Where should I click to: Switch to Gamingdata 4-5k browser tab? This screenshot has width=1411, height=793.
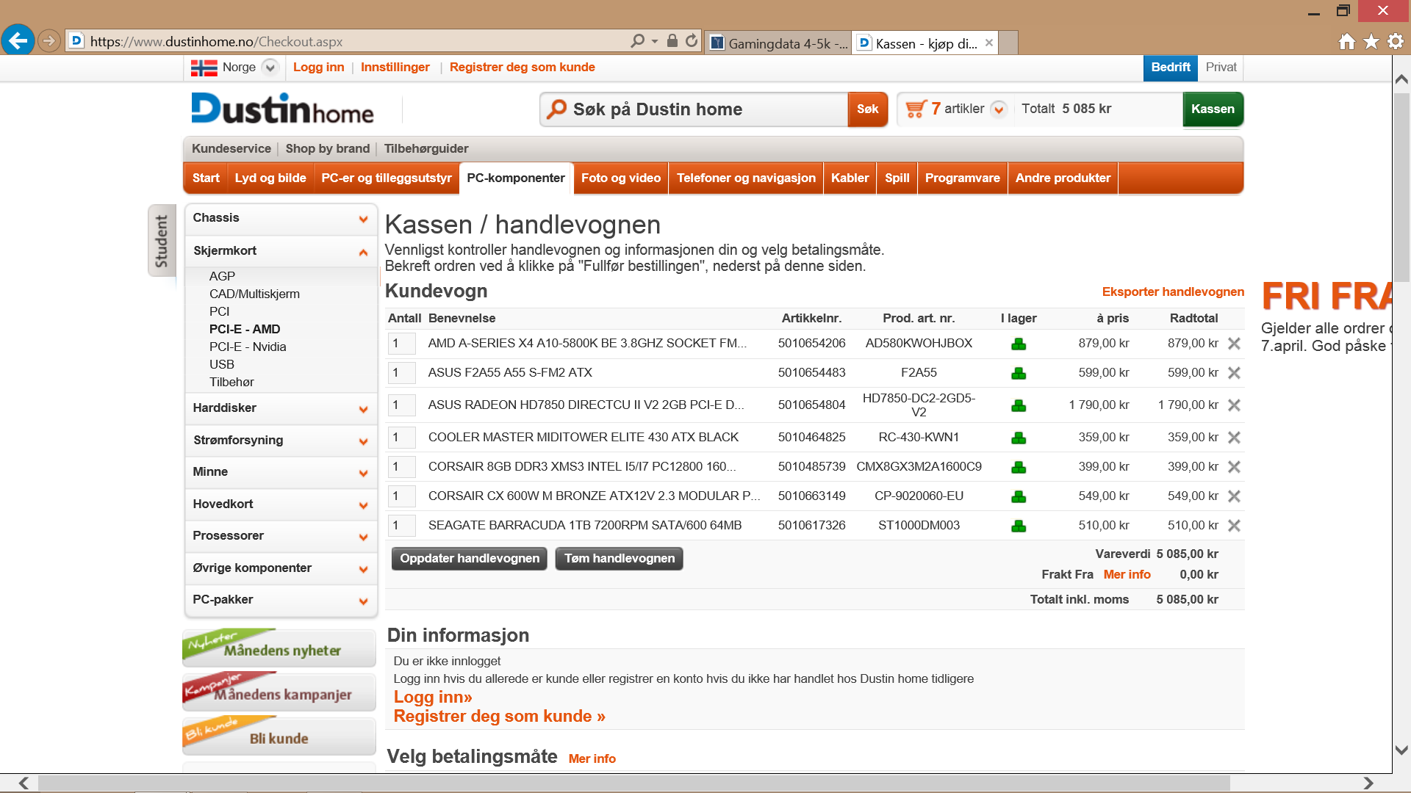778,43
